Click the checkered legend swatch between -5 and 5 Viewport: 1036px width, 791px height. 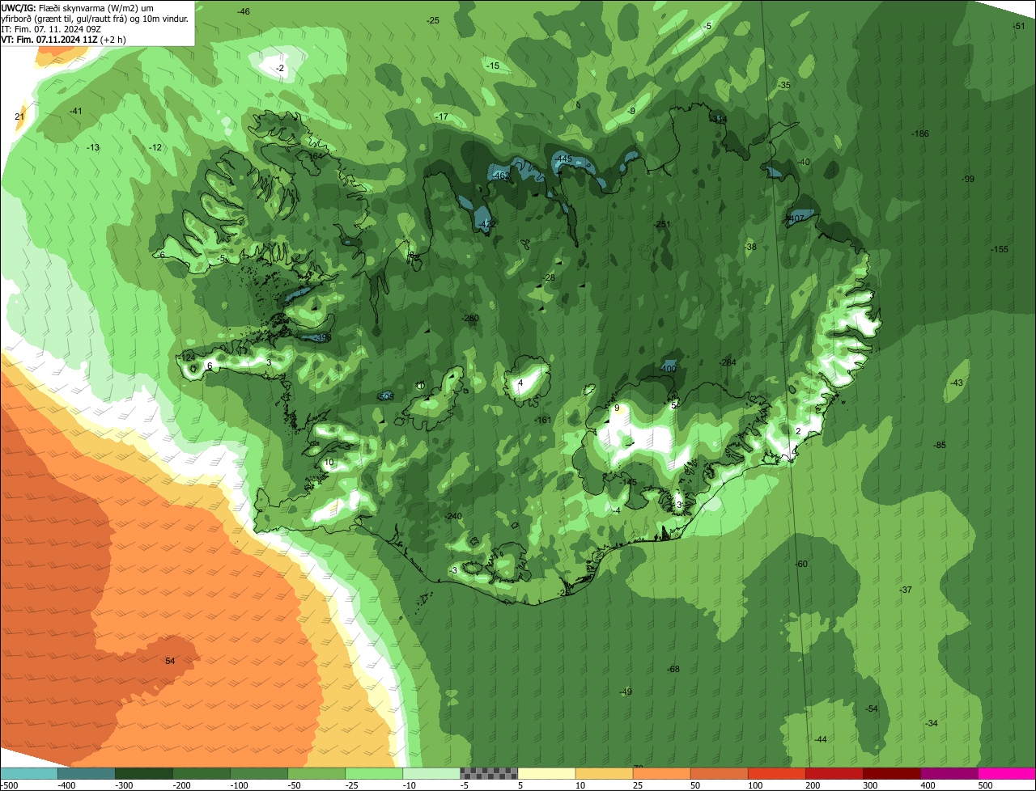[x=489, y=773]
